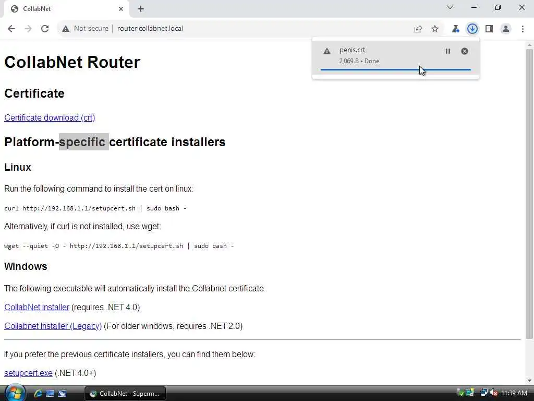
Task: Open a new browser tab
Action: [x=141, y=9]
